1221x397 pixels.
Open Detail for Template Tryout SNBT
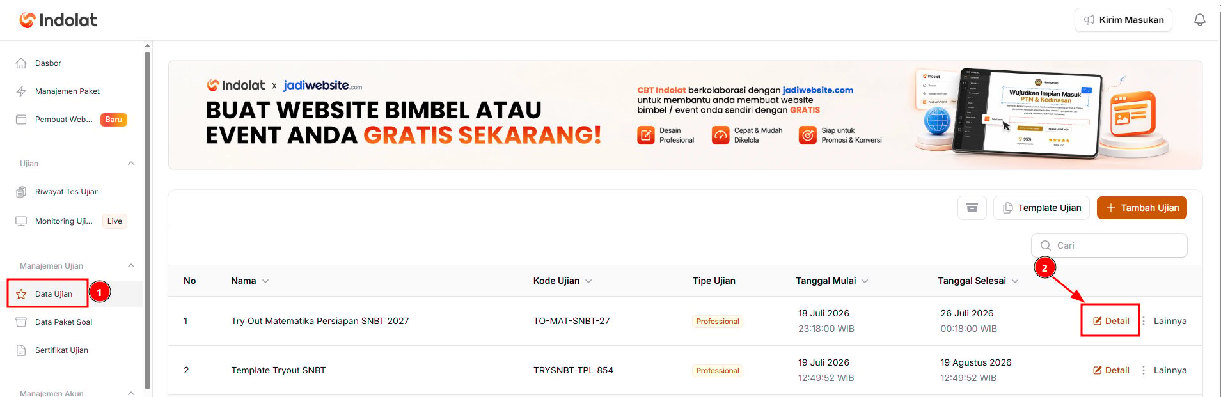(1111, 370)
